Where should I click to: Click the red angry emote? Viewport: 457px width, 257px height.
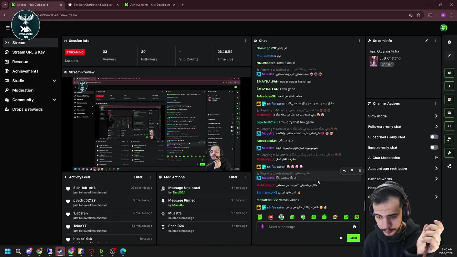pos(271,217)
